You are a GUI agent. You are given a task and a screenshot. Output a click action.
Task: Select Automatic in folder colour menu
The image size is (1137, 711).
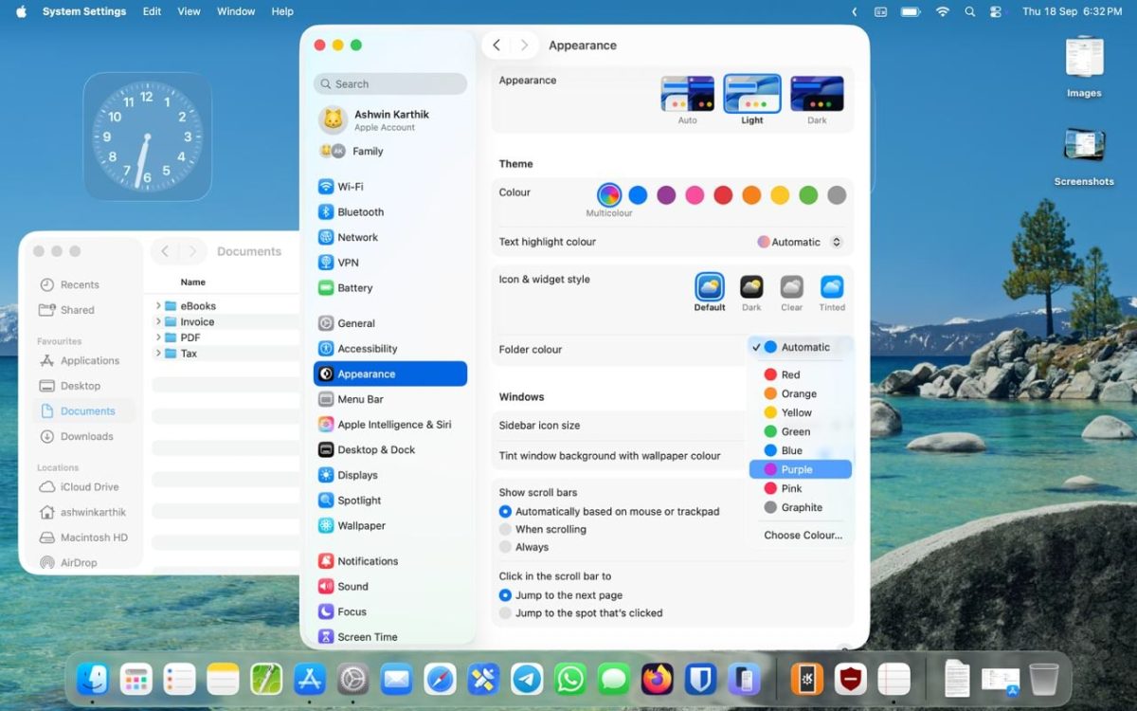click(x=800, y=347)
